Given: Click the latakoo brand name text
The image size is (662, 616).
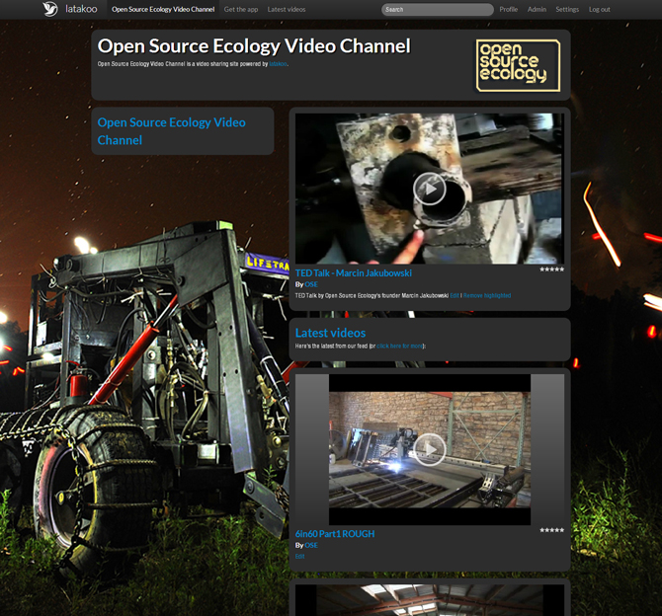Looking at the screenshot, I should point(81,9).
